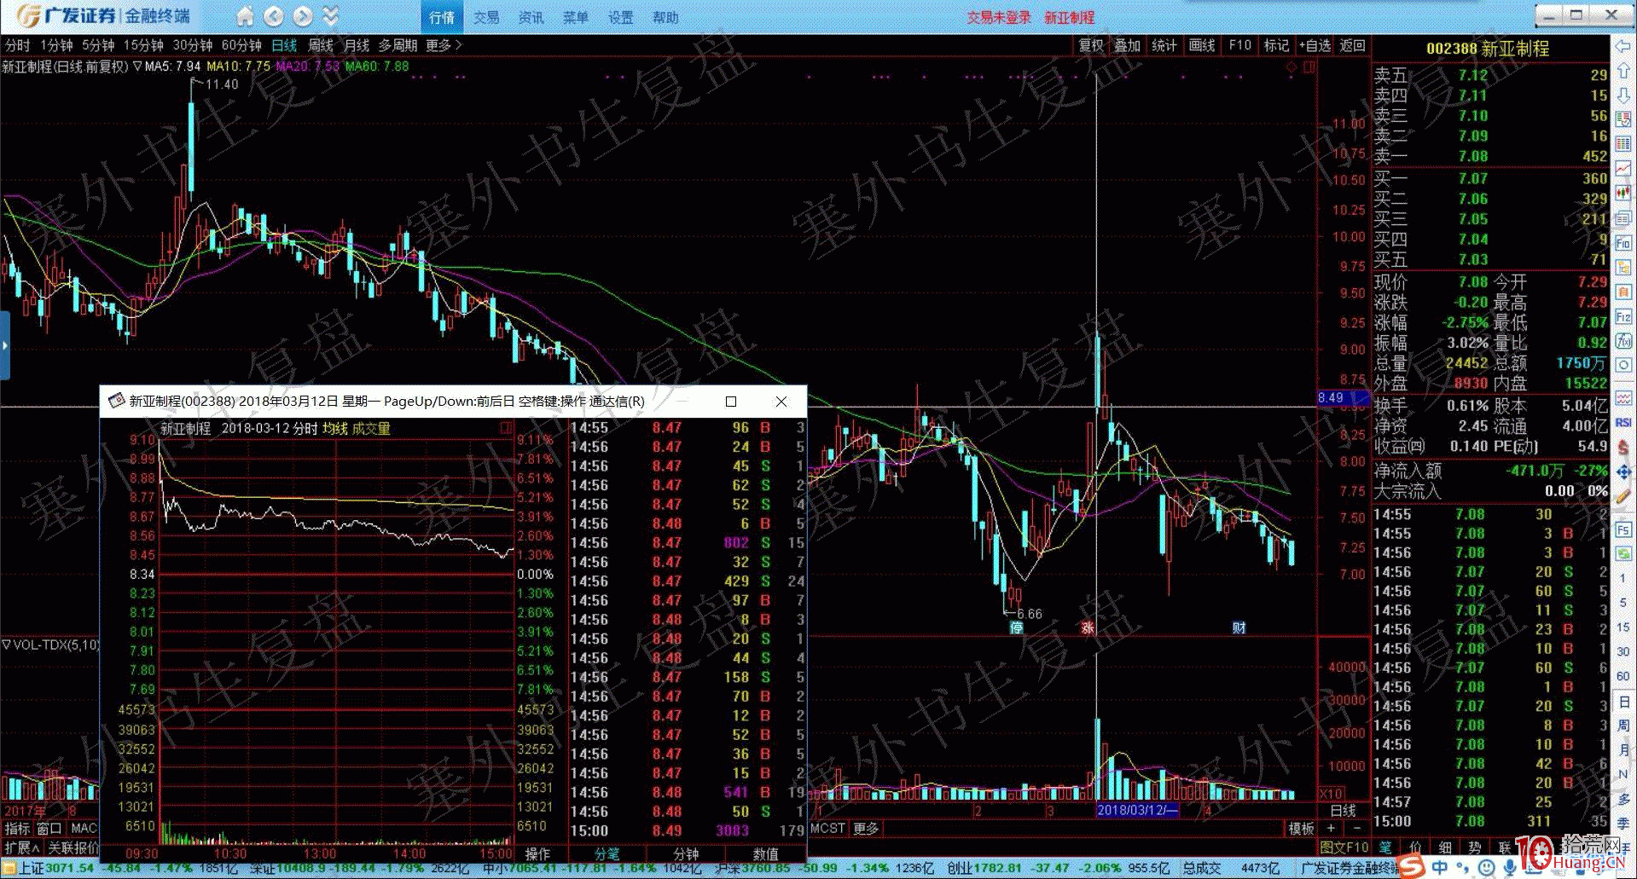Open the 帮助 menu
Viewport: 1637px width, 879px height.
[x=665, y=17]
